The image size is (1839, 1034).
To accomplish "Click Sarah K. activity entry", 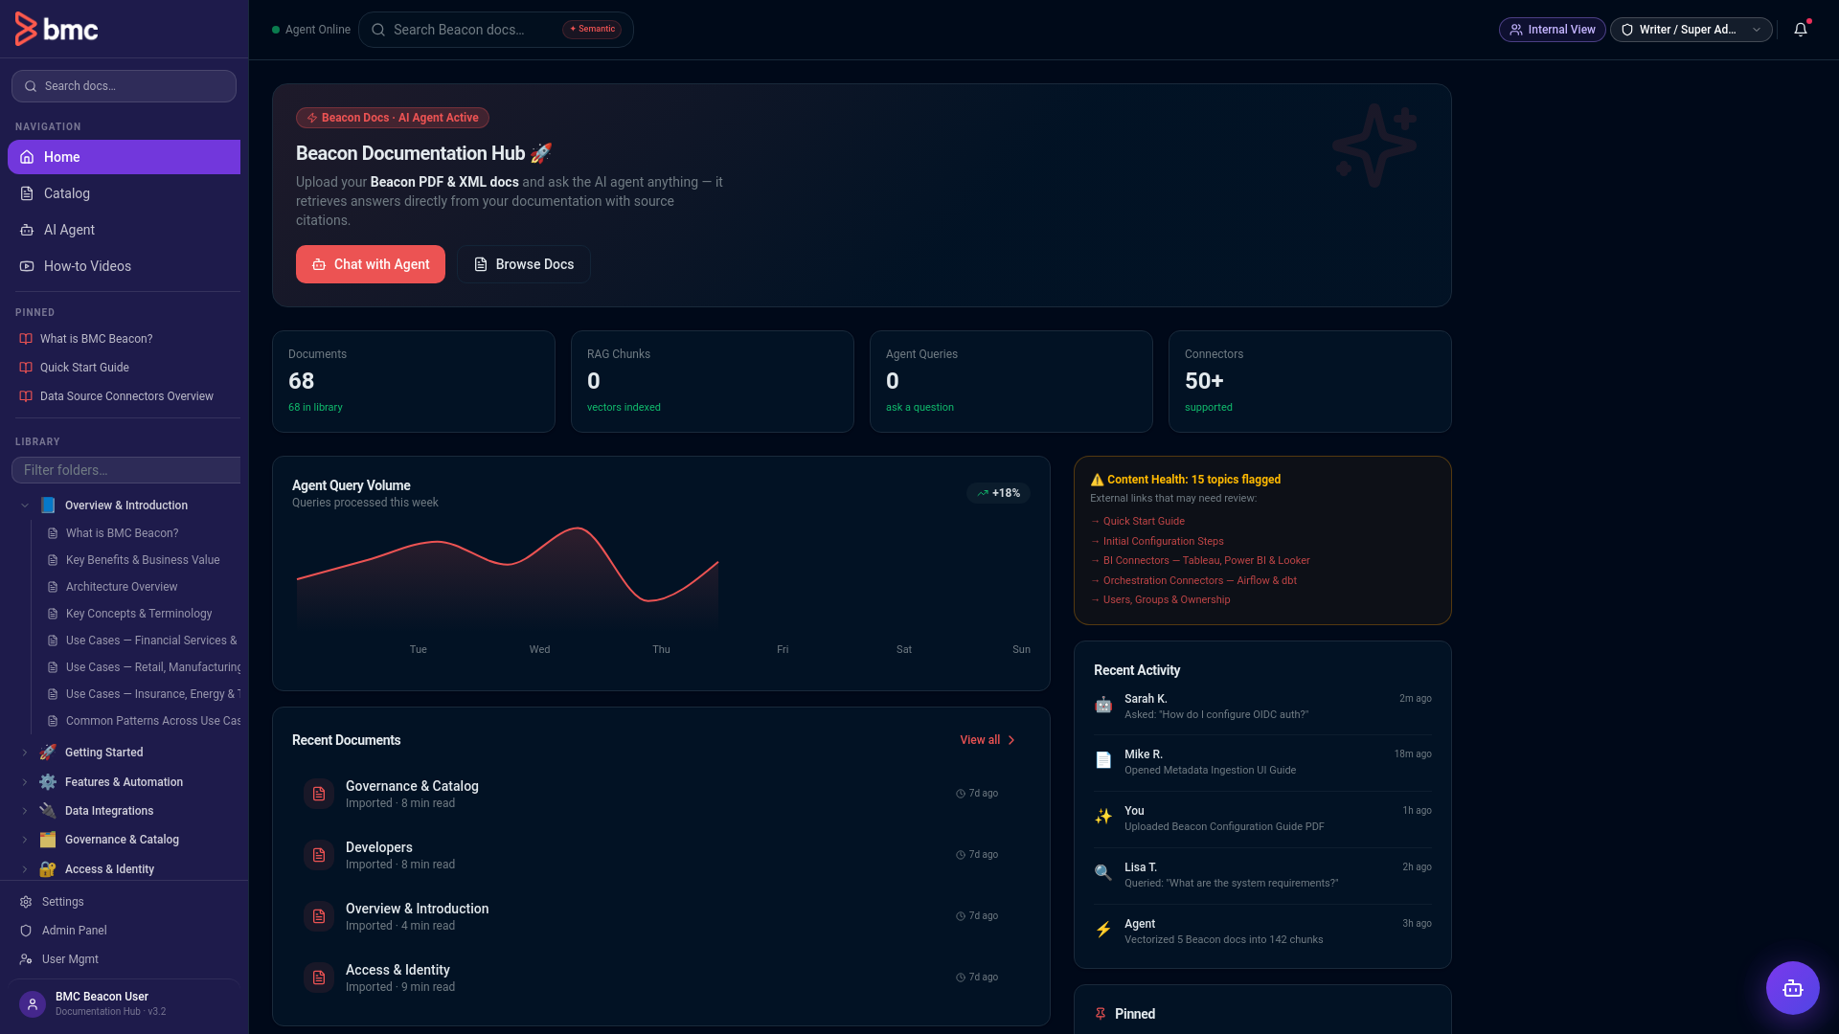I will point(1262,707).
